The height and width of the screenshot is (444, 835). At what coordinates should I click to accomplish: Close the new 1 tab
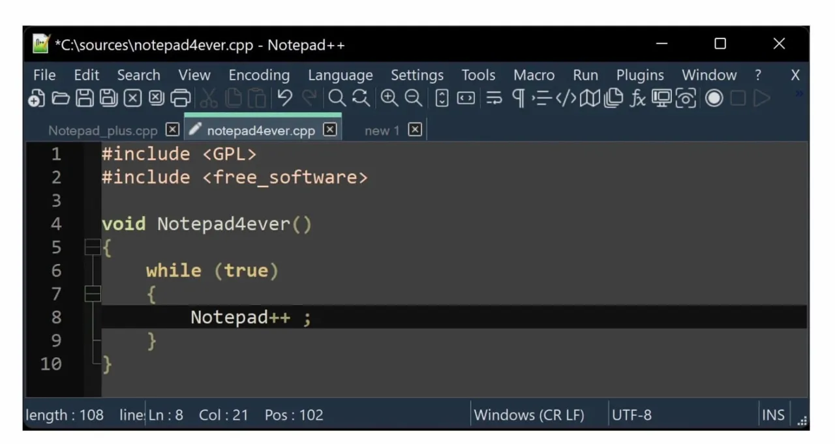[416, 130]
